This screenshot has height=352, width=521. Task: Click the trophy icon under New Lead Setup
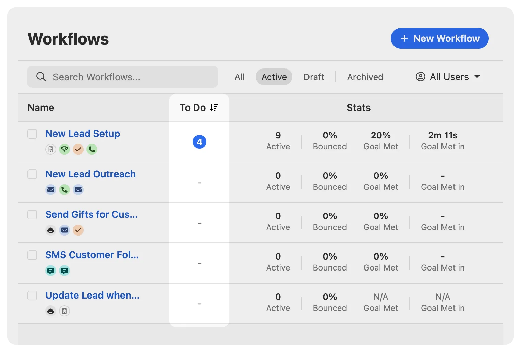click(x=64, y=149)
